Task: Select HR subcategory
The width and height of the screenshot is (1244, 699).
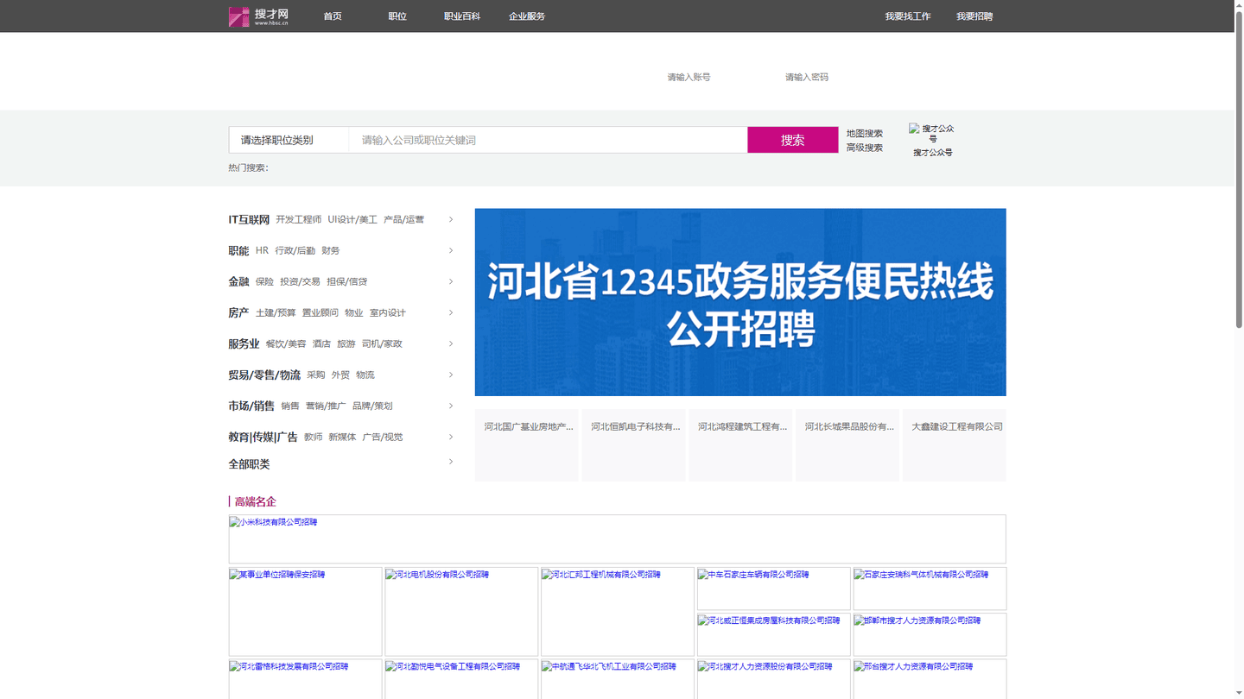Action: point(262,251)
